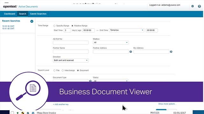Set search level to Document
The image size is (204, 114).
click(78, 70)
